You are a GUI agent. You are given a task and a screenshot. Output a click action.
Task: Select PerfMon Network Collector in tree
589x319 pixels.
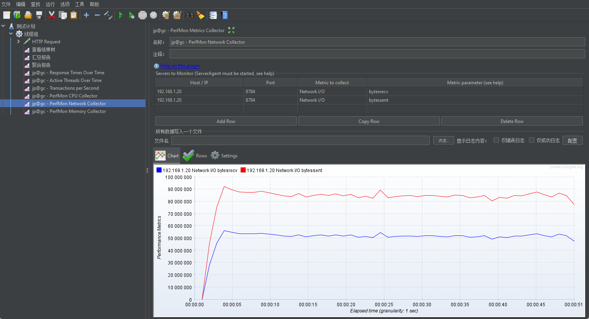(x=69, y=104)
